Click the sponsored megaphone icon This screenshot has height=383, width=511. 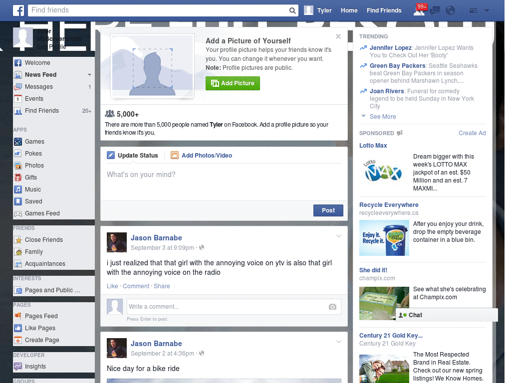click(x=400, y=133)
